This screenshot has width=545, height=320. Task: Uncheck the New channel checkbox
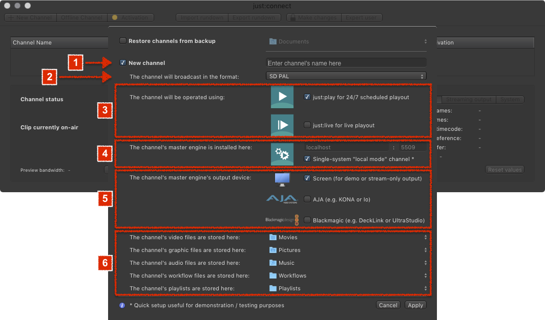pos(123,63)
